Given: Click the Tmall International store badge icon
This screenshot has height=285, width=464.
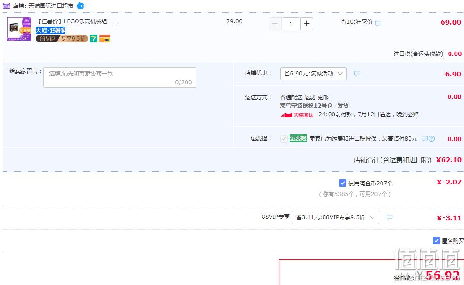Looking at the screenshot, I should click(7, 6).
